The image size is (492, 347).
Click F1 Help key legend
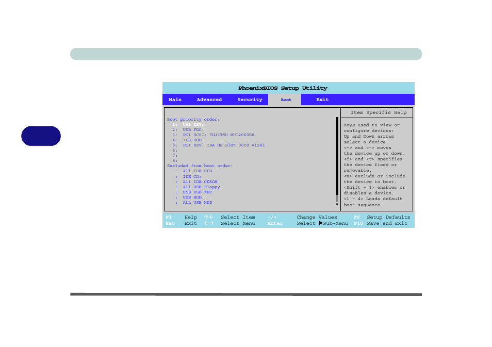click(x=182, y=217)
